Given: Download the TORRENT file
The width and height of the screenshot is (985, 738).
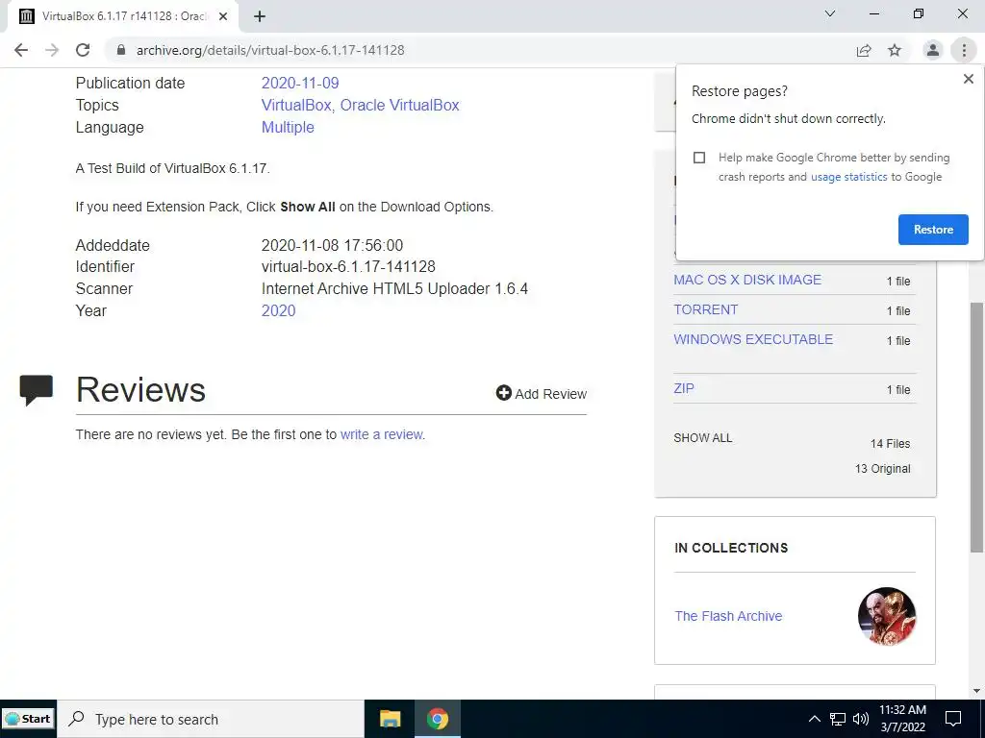Looking at the screenshot, I should click(x=705, y=310).
